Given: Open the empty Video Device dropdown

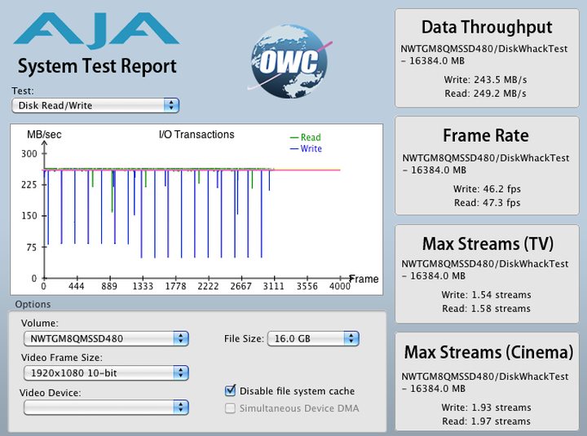Looking at the screenshot, I should (104, 407).
